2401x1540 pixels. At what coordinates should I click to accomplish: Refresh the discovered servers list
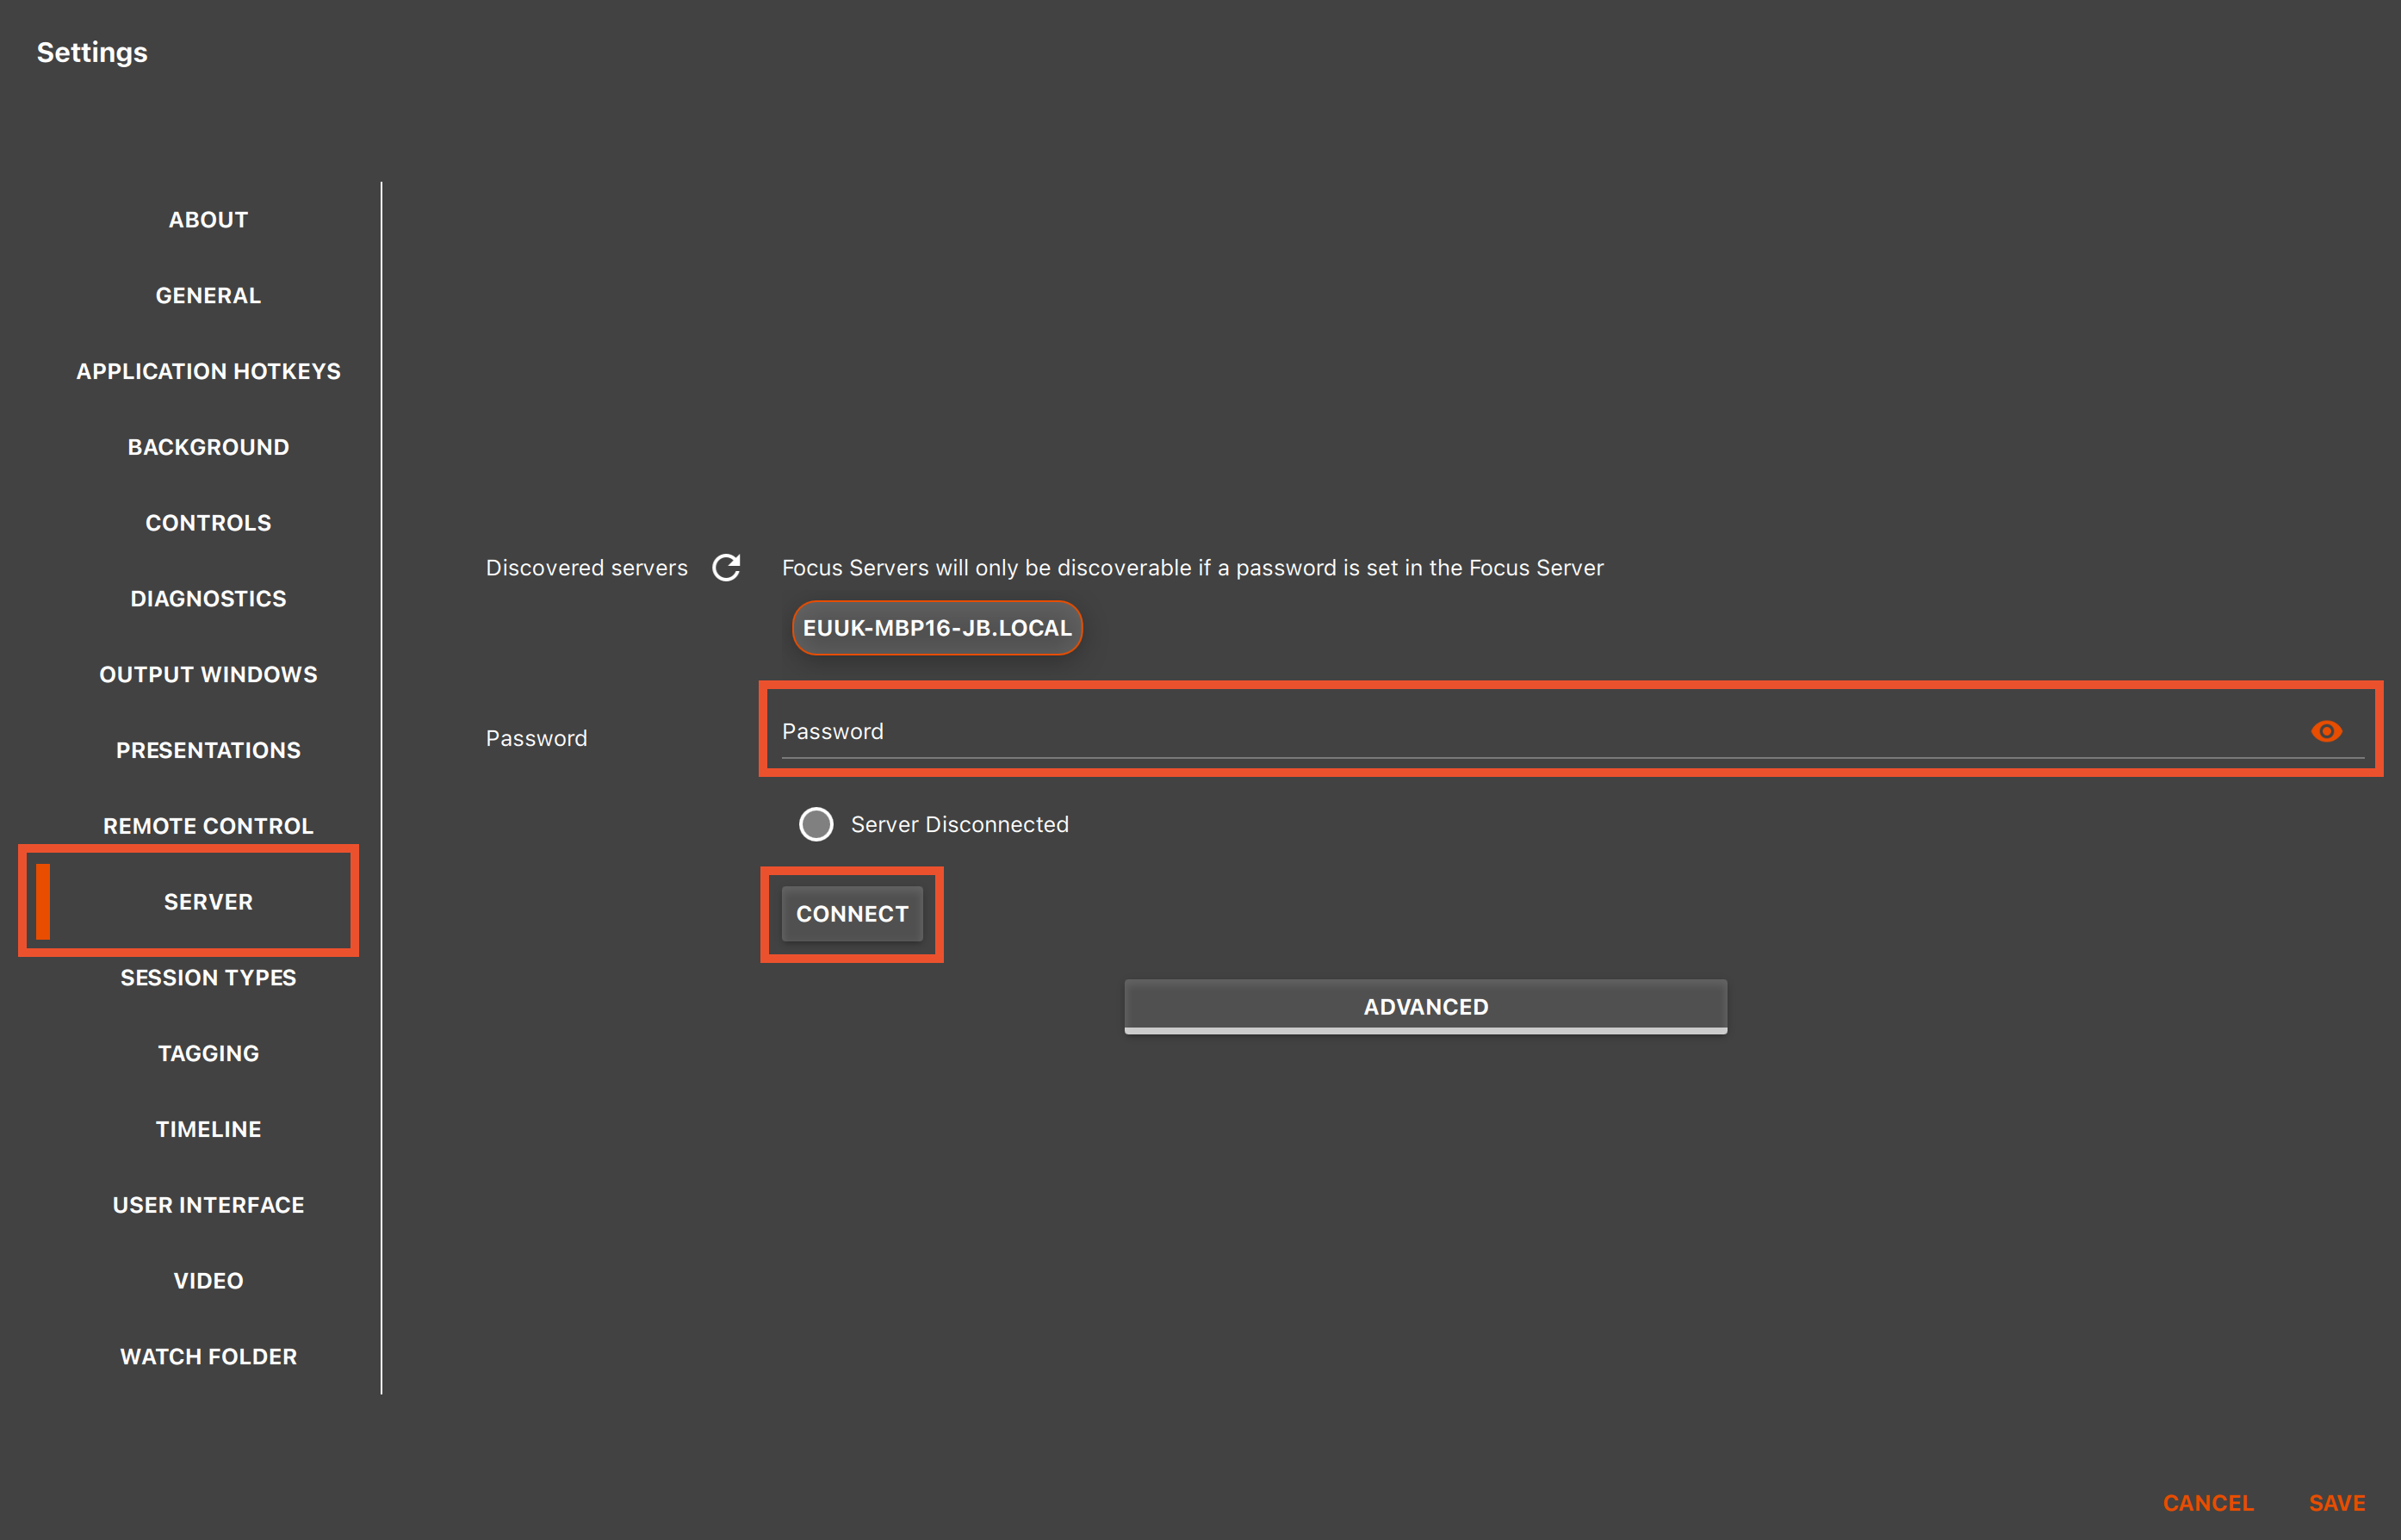(x=726, y=568)
